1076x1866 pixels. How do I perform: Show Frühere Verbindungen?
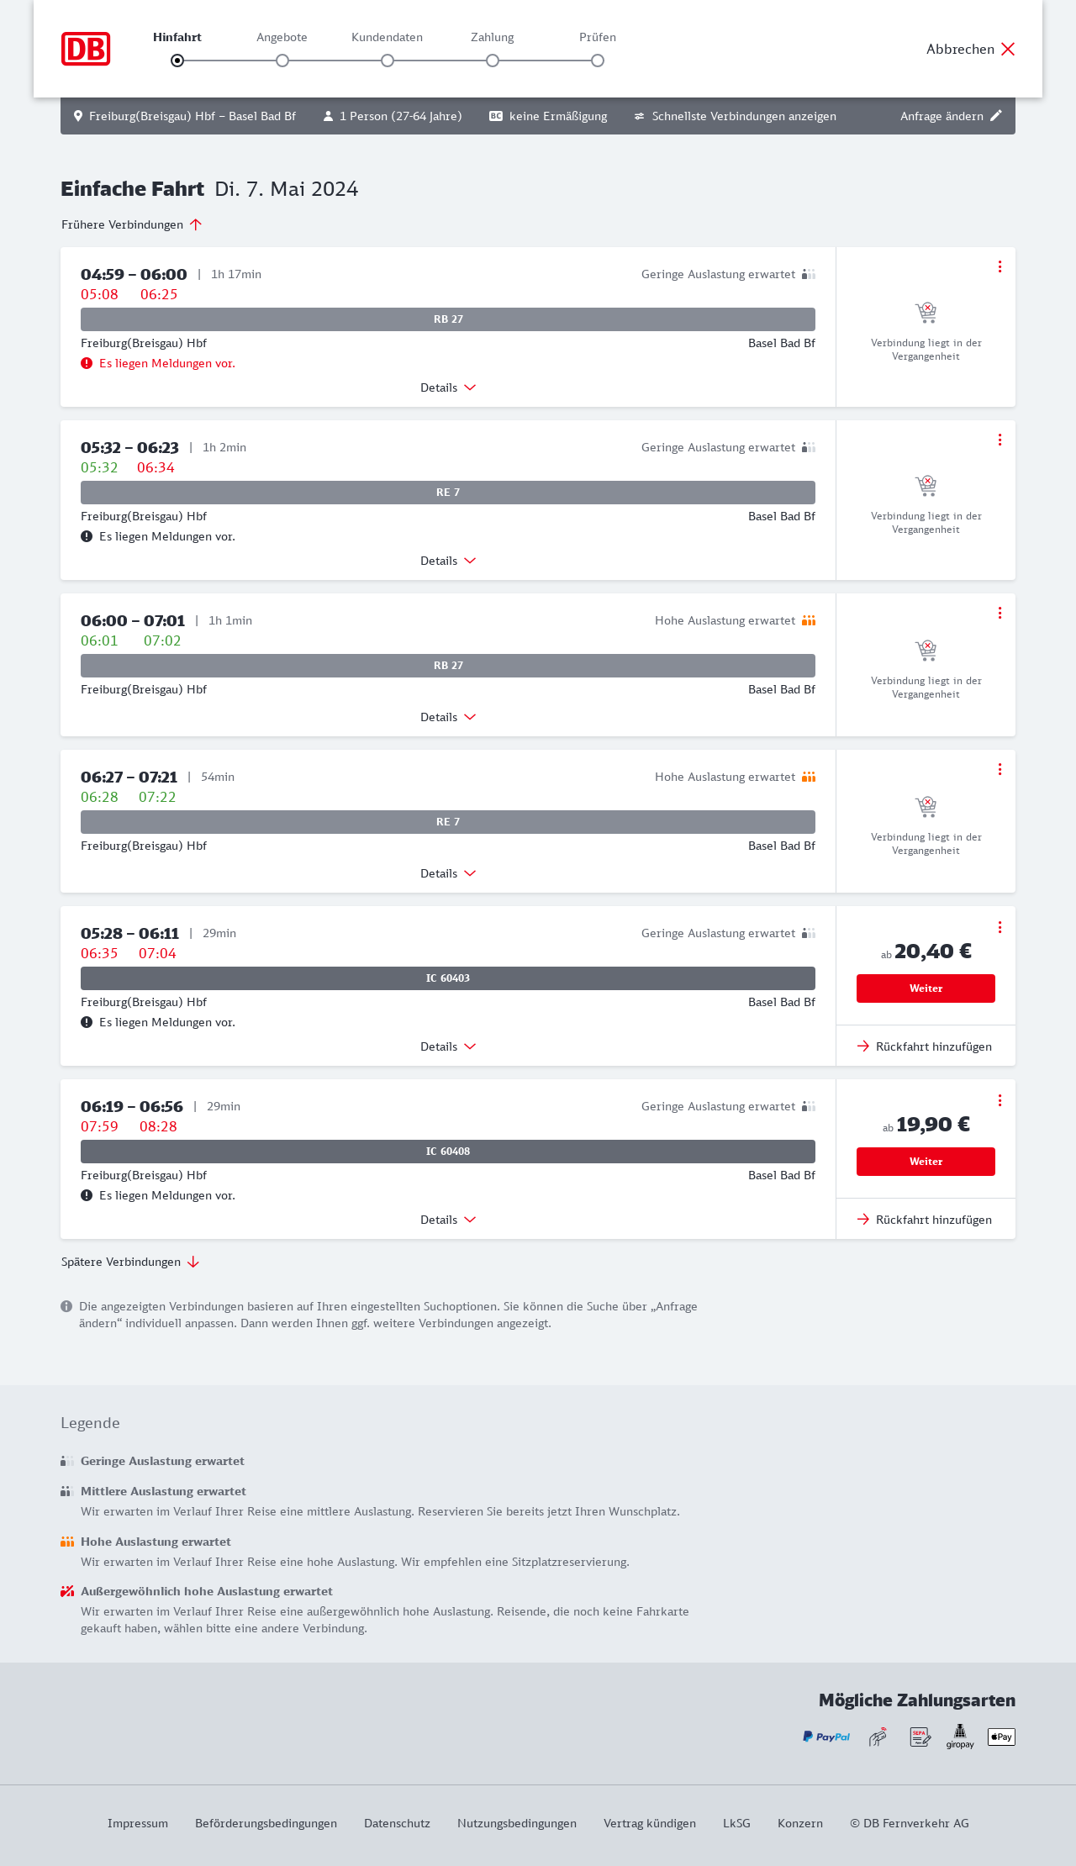132,224
